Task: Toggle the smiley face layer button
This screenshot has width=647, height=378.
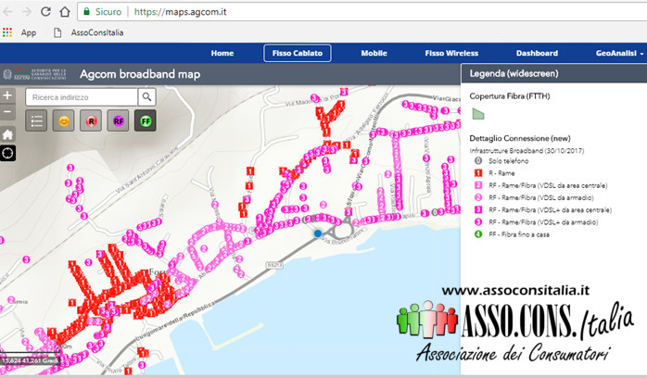Action: [x=64, y=120]
